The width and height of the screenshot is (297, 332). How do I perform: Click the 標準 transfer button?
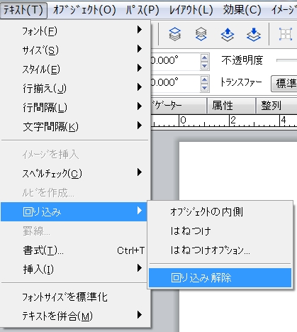tap(284, 83)
